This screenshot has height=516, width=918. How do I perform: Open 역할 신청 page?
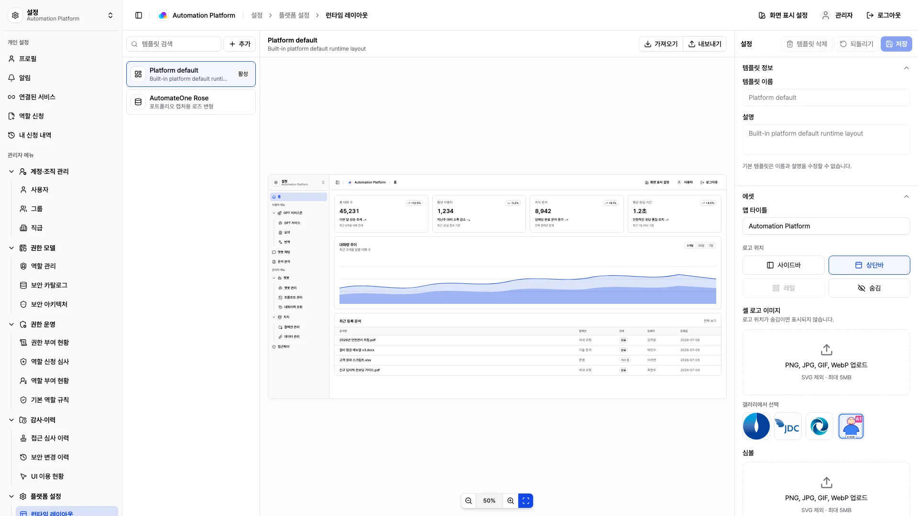click(x=61, y=116)
